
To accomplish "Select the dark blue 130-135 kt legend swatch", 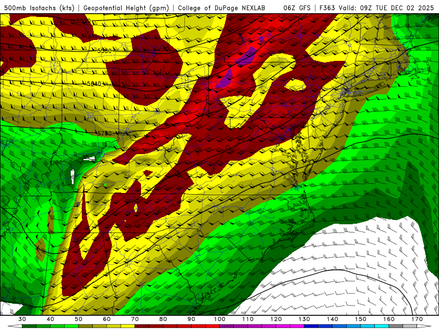I will [311, 326].
